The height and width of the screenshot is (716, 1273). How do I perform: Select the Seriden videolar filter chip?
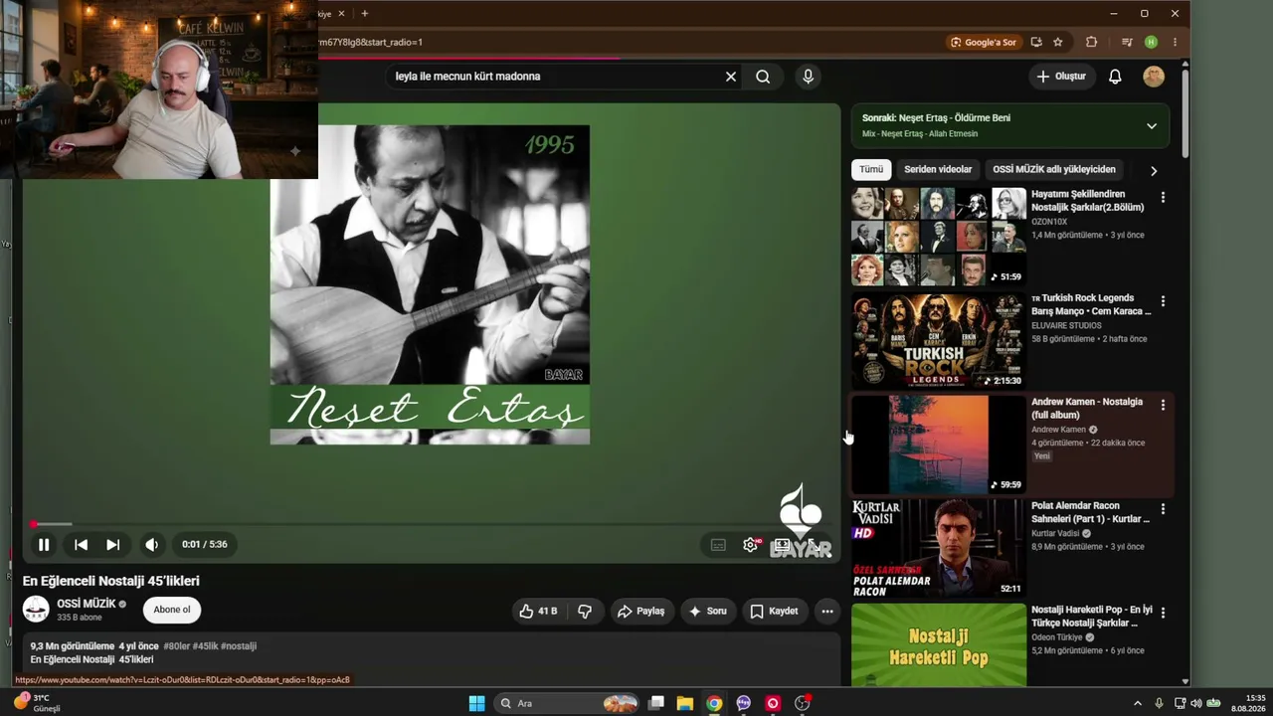pyautogui.click(x=938, y=170)
